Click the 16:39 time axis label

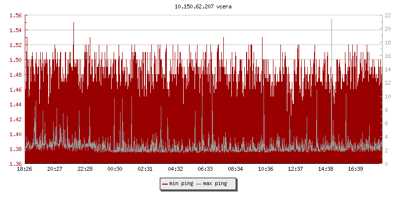[x=355, y=169]
